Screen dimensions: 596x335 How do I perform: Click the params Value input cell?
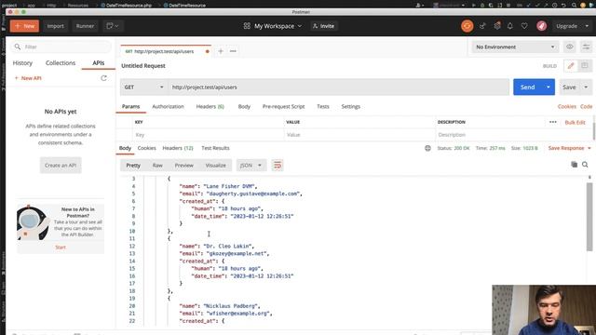tap(359, 135)
